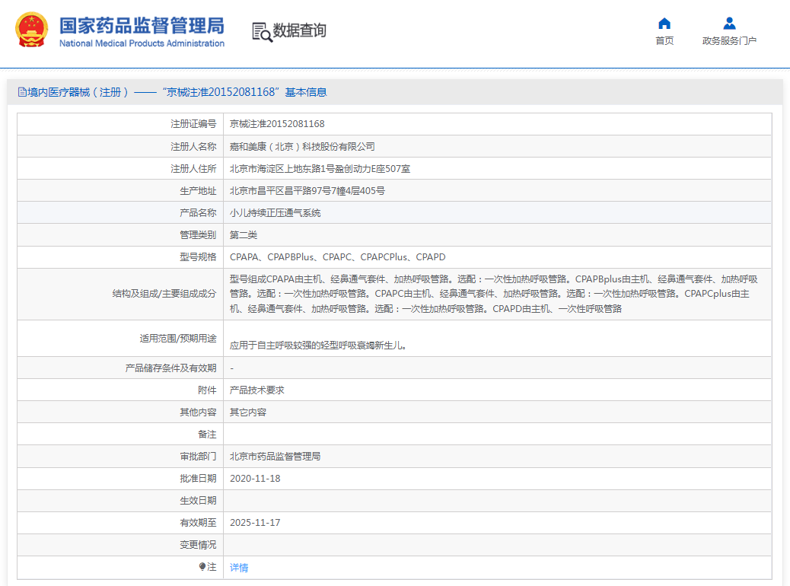
Task: Click 国家药品监督管理局 site title
Action: pos(142,25)
